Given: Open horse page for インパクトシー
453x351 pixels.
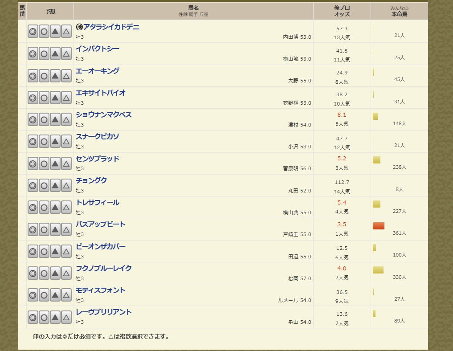Looking at the screenshot, I should [x=98, y=49].
